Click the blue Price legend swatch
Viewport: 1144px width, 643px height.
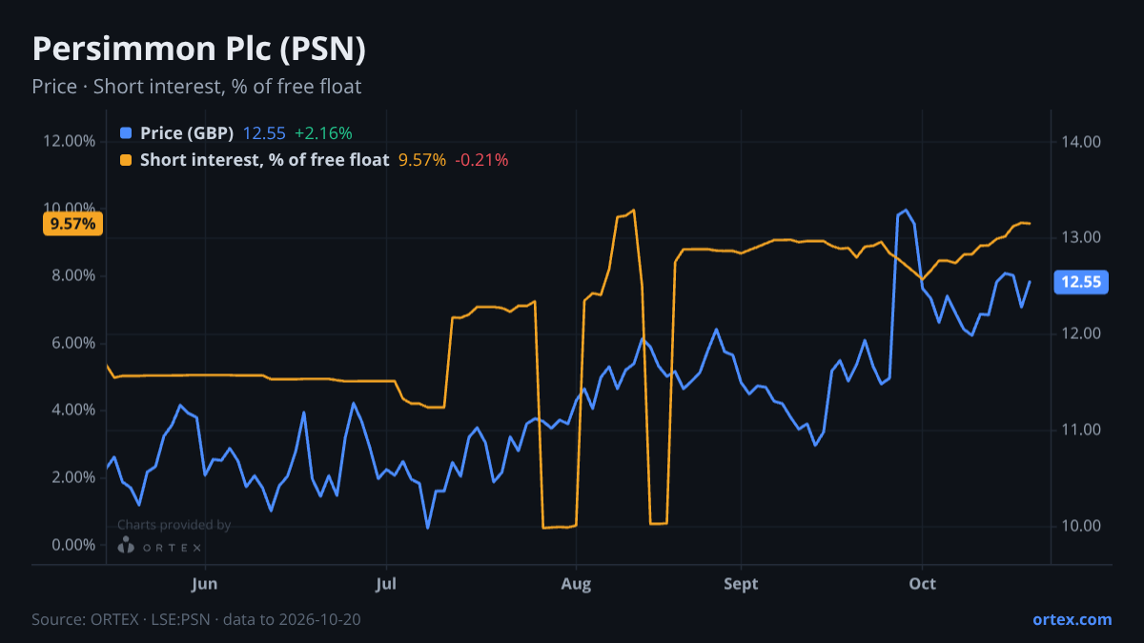(127, 133)
